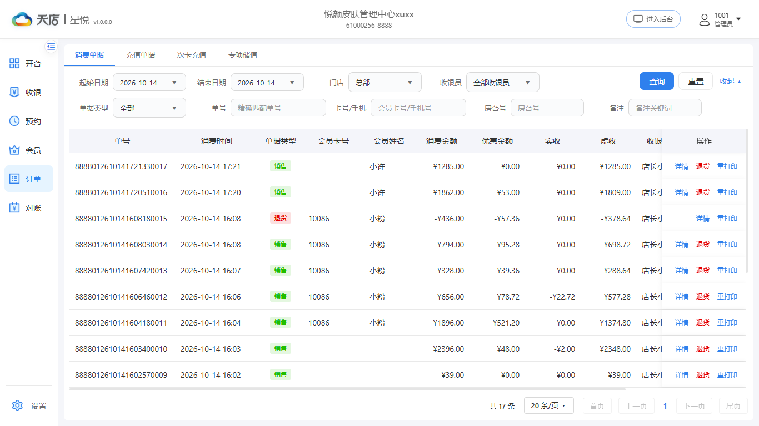Focus the 单号 input field
Image resolution: width=759 pixels, height=426 pixels.
[278, 108]
